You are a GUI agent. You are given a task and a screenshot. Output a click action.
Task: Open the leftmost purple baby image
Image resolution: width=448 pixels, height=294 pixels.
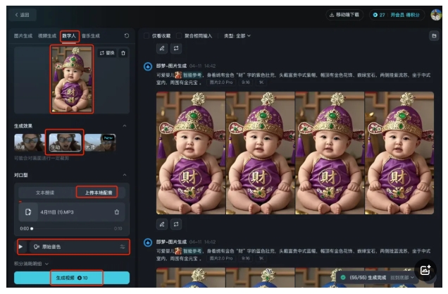click(191, 153)
